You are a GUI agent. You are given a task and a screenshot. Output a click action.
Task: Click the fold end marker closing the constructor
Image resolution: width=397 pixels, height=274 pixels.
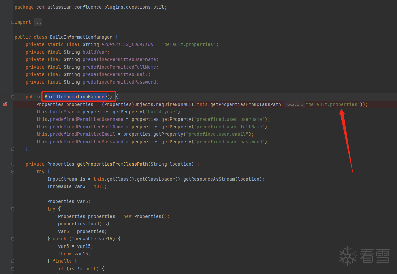pos(13,149)
